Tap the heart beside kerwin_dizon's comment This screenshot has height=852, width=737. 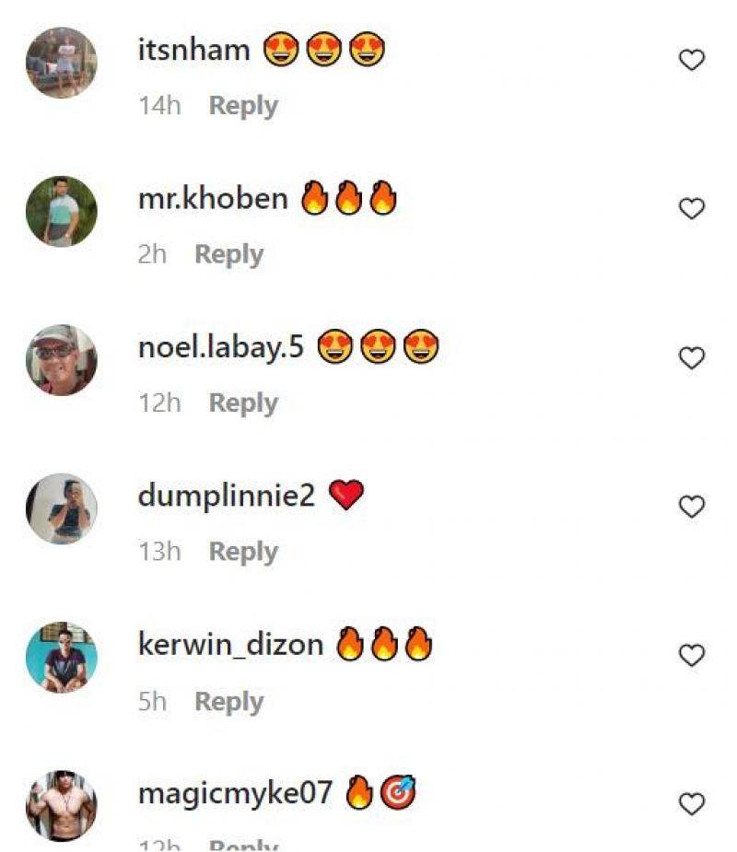[x=691, y=656]
